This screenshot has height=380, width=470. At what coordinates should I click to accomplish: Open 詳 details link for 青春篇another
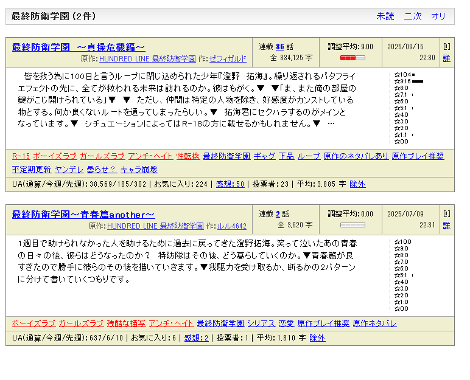pyautogui.click(x=446, y=226)
